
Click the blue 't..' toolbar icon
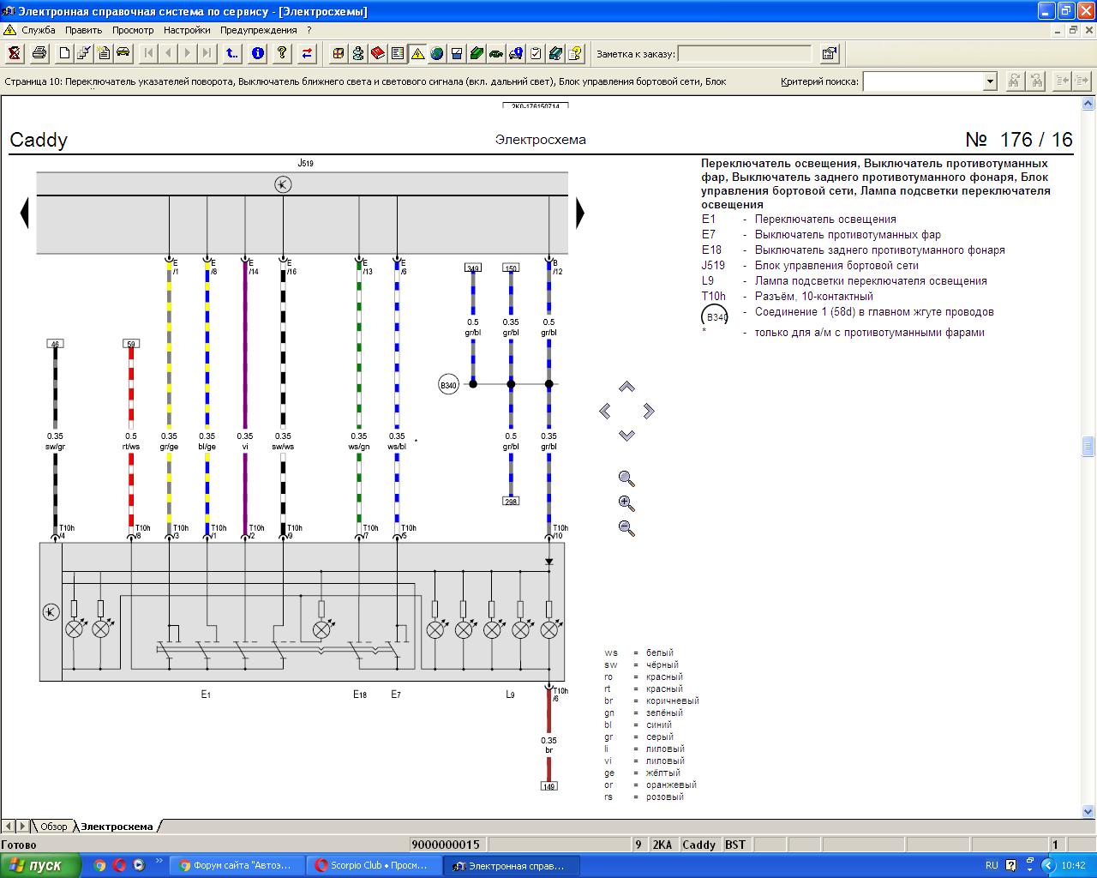tap(232, 53)
